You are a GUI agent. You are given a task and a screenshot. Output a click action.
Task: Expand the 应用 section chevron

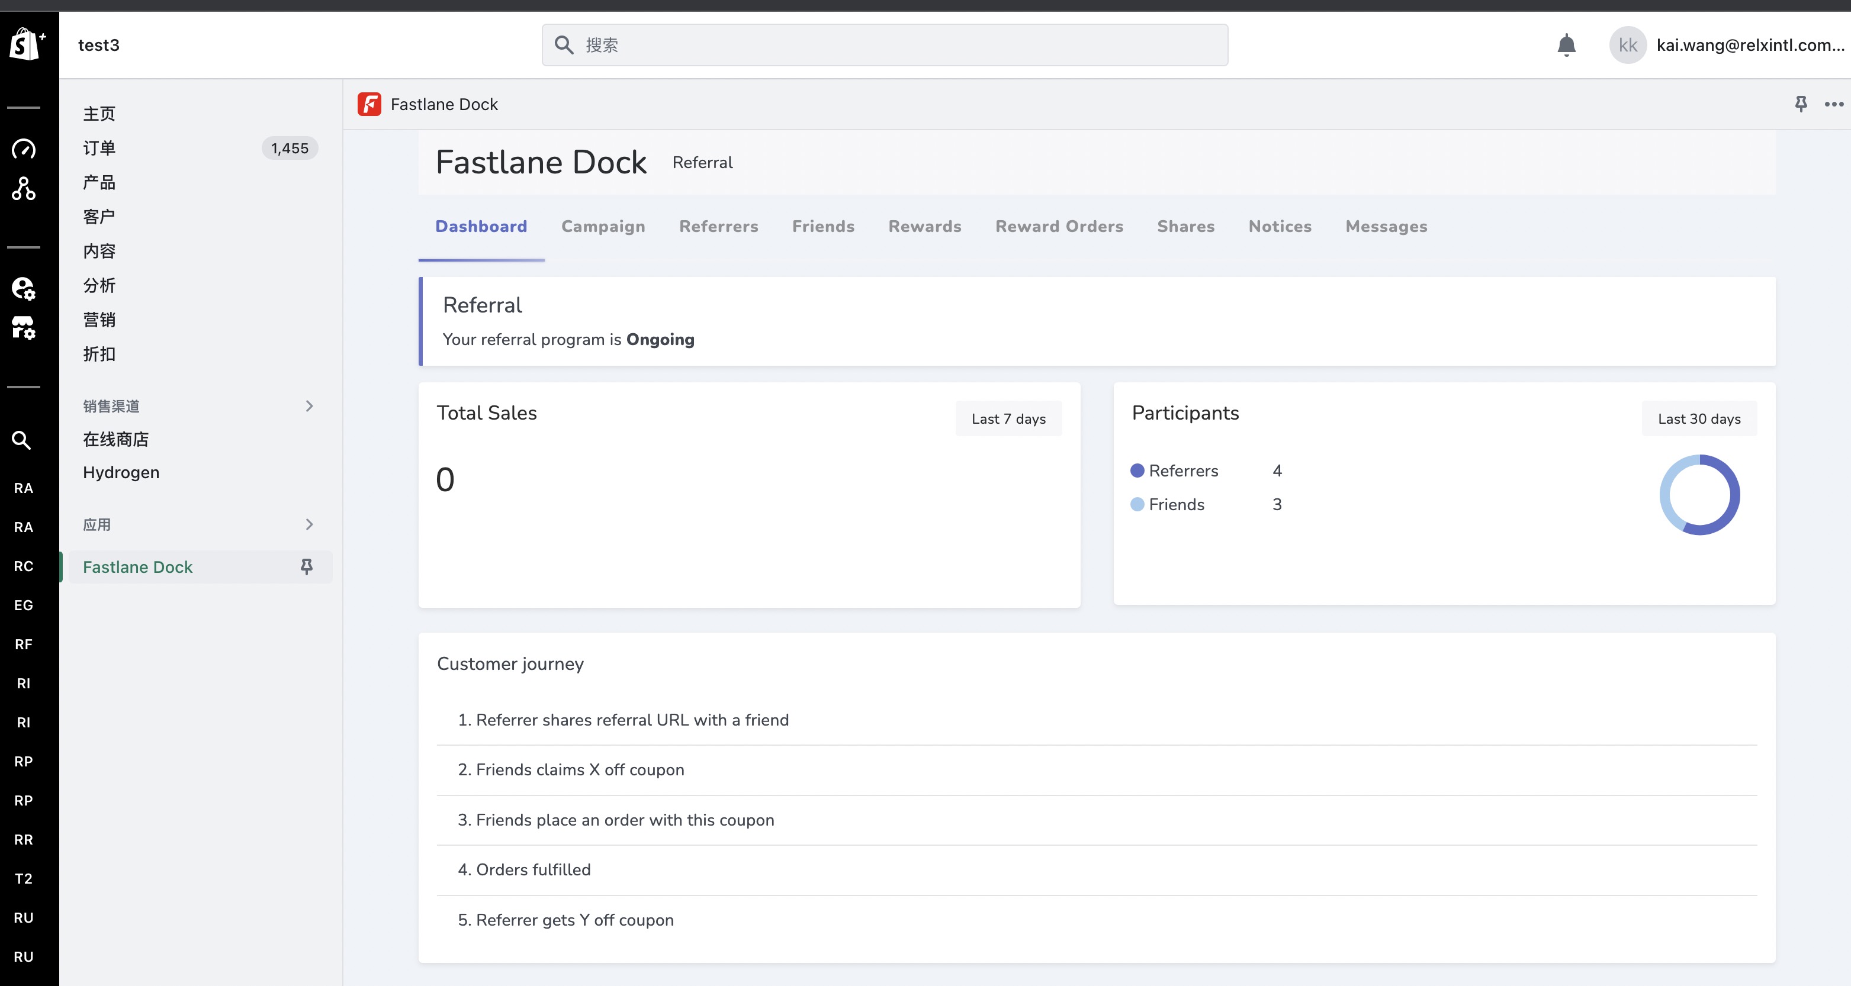(309, 524)
